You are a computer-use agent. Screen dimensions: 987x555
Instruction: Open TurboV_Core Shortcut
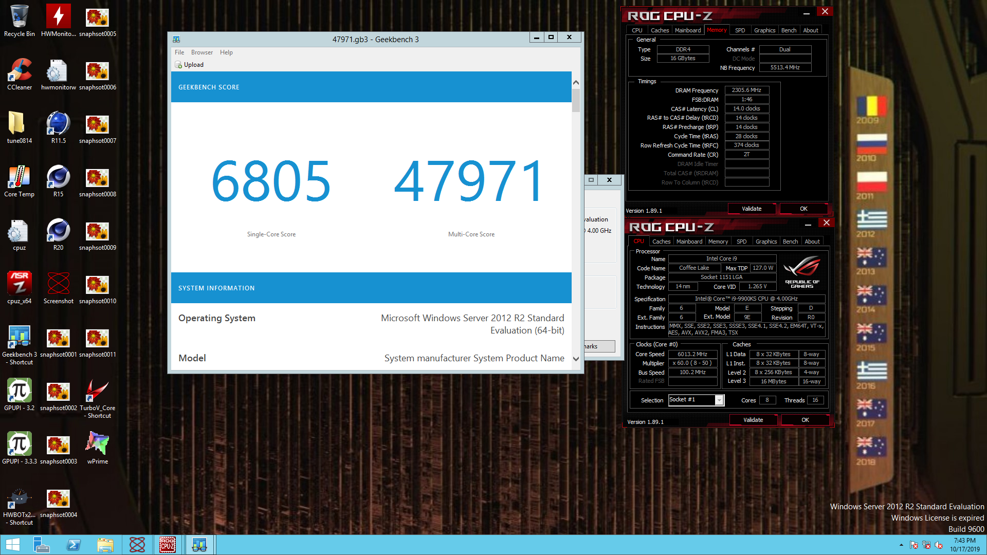(x=97, y=398)
